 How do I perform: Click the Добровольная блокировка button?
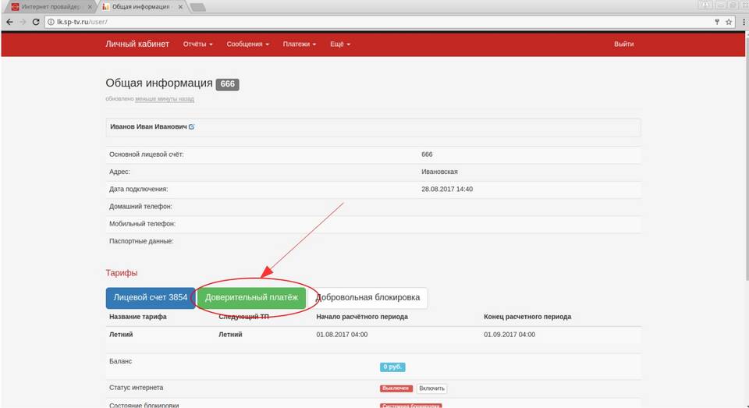pos(368,297)
